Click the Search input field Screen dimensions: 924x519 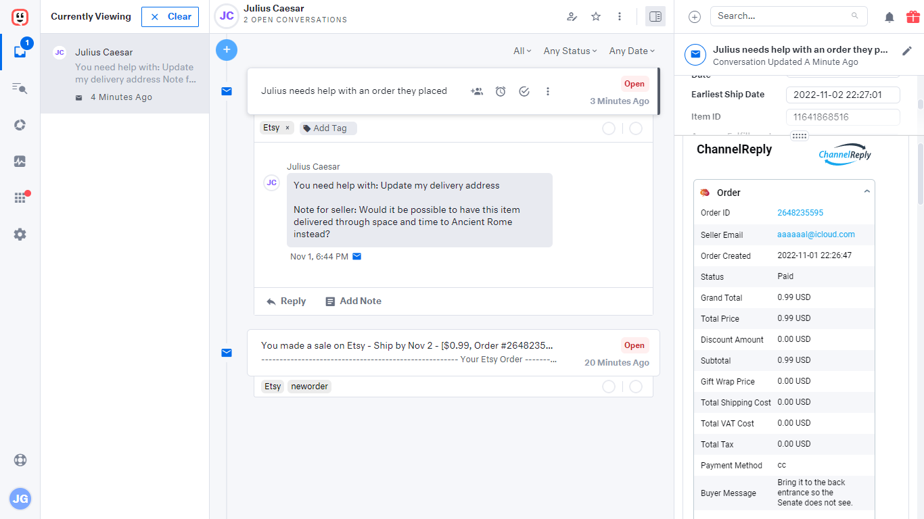coord(789,16)
